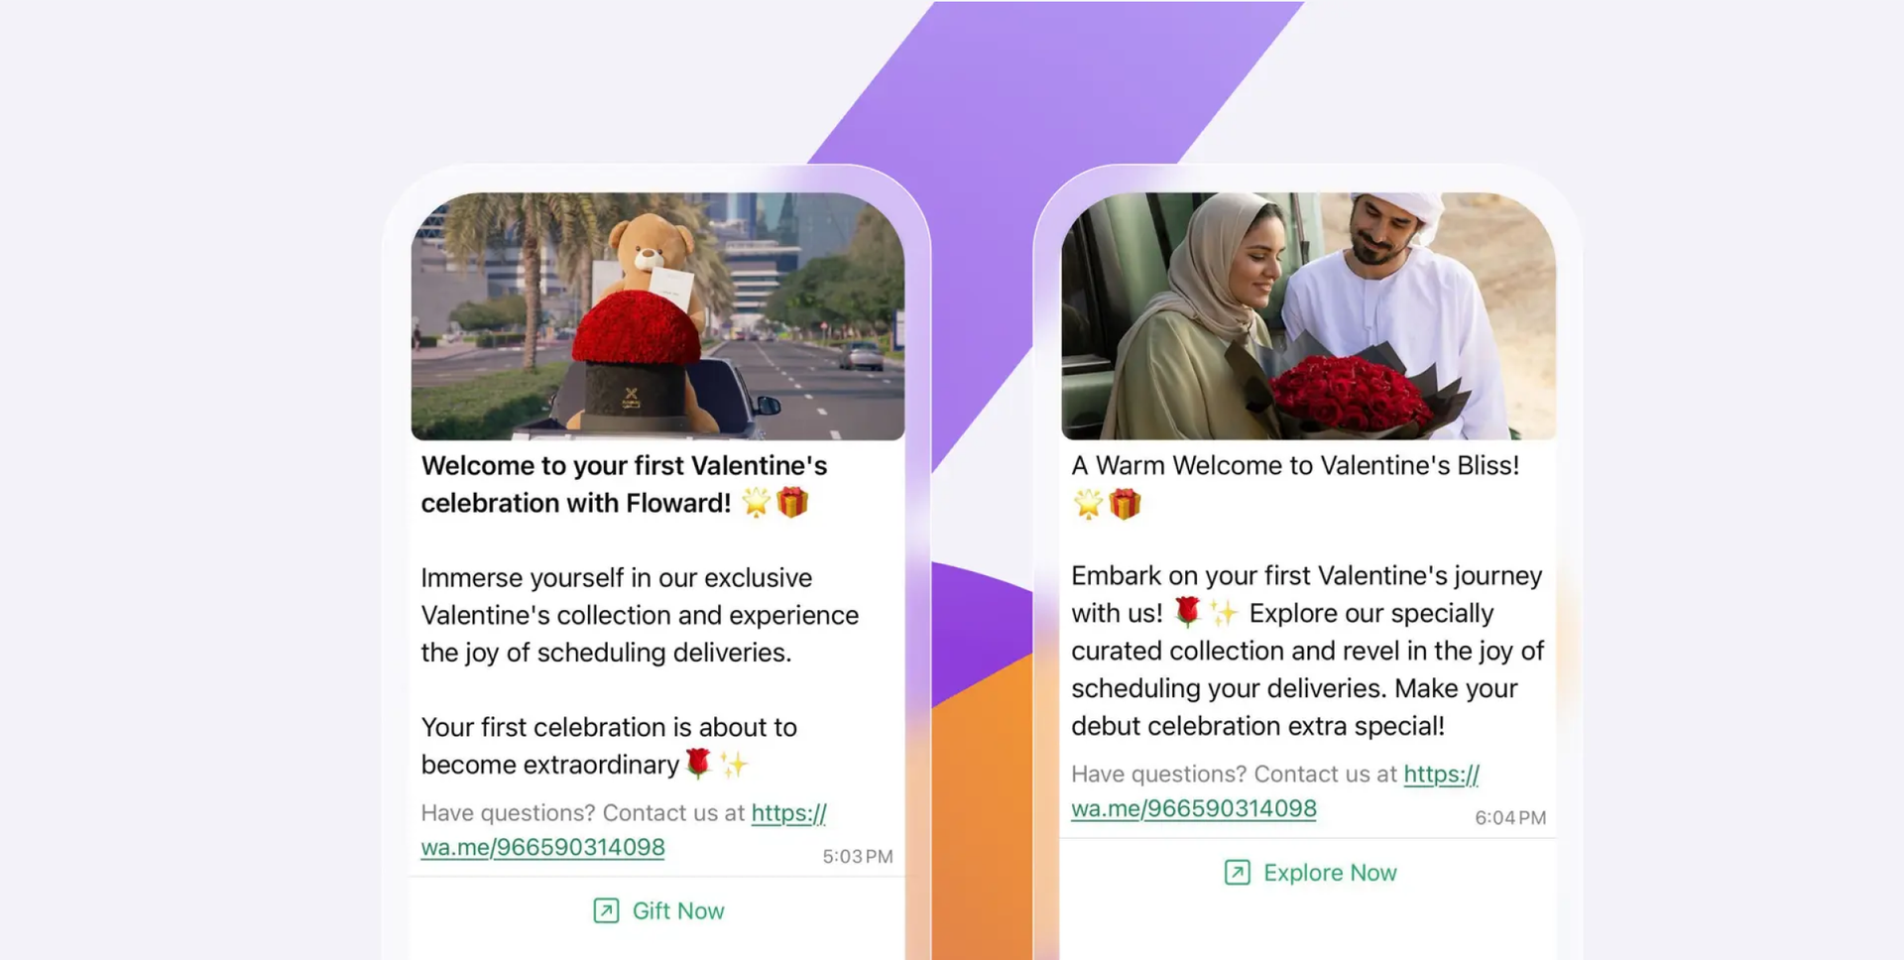1904x960 pixels.
Task: Click the Explore Now button
Action: coord(1310,873)
